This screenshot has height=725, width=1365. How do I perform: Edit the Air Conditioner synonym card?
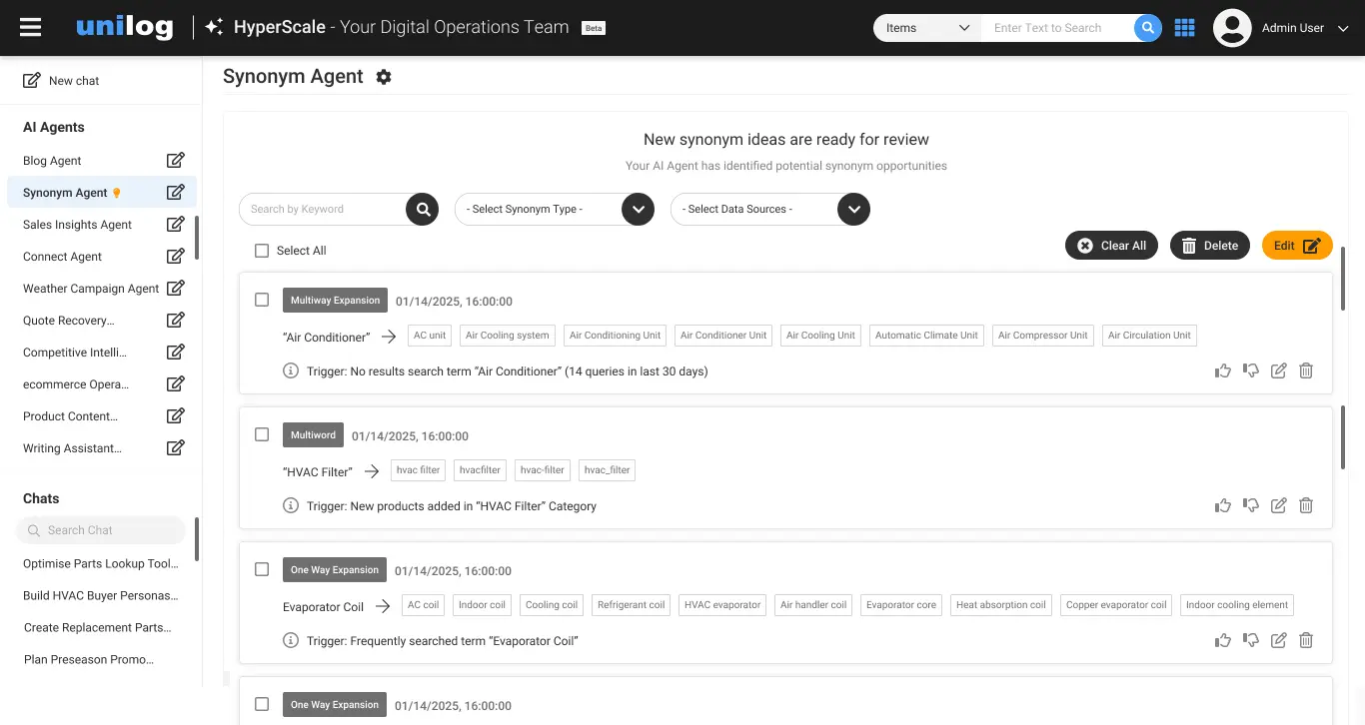point(1278,370)
